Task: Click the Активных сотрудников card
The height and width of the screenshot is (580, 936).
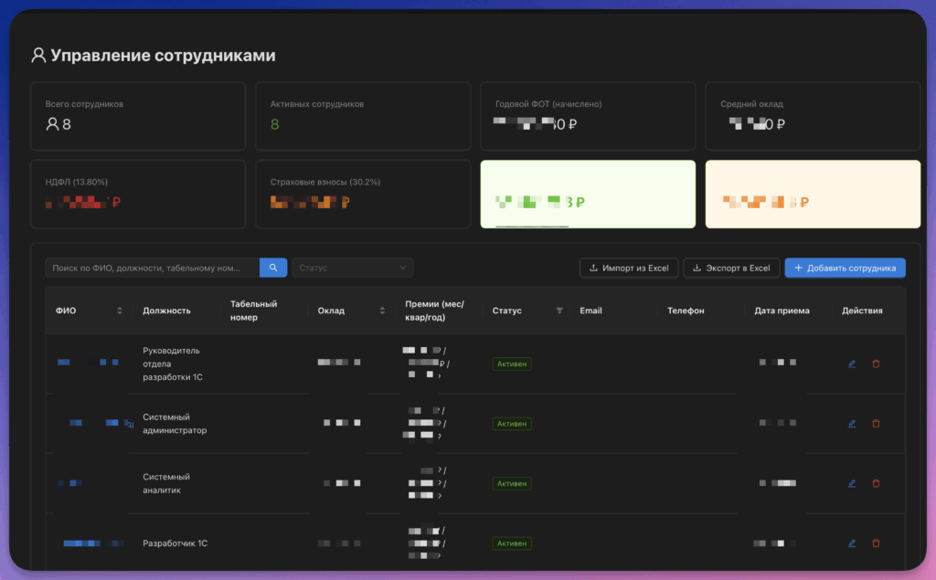Action: [363, 116]
